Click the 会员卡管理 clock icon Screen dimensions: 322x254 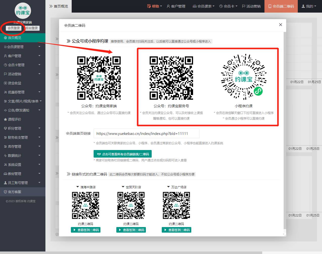[x=5, y=65]
